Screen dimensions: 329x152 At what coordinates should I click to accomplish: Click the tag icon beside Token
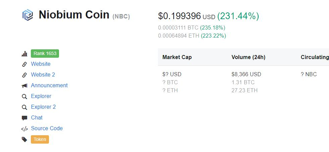24,140
